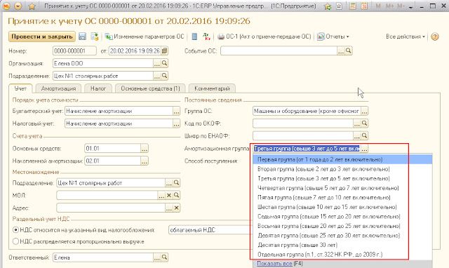Open magnifier for Шифр по ЕНАОФ field

364,136
